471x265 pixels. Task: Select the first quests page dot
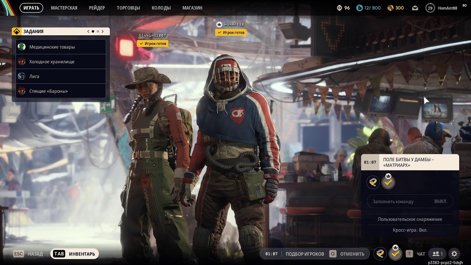point(93,32)
